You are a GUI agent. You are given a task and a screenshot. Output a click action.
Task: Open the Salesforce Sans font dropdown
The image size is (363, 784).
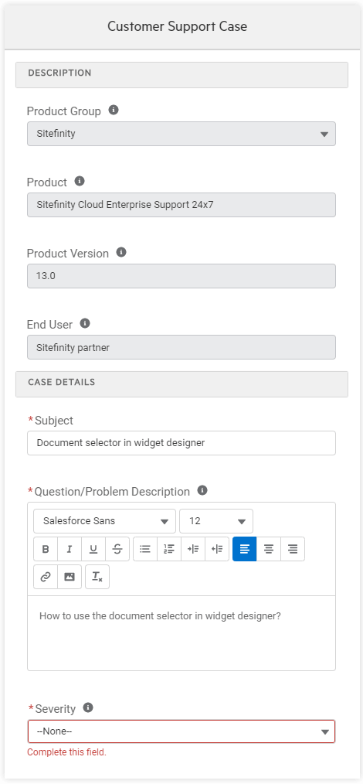point(105,521)
